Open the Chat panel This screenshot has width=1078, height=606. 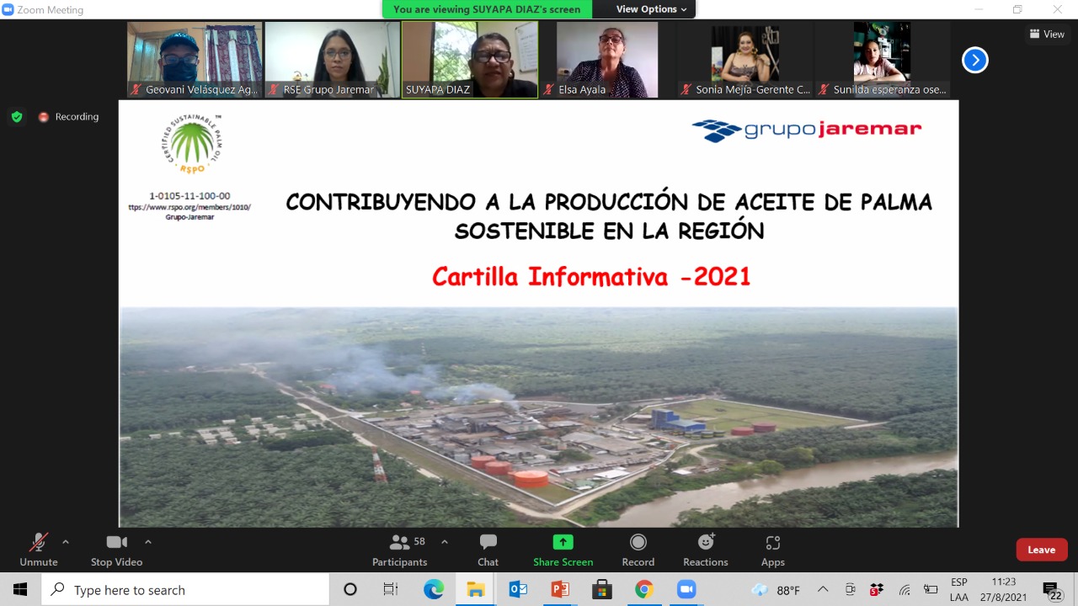pyautogui.click(x=488, y=550)
